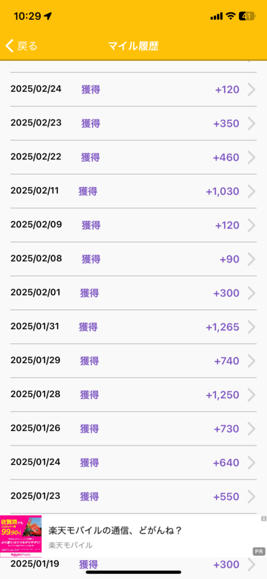Open the ad info icon on the Rakuten banner

click(x=264, y=518)
